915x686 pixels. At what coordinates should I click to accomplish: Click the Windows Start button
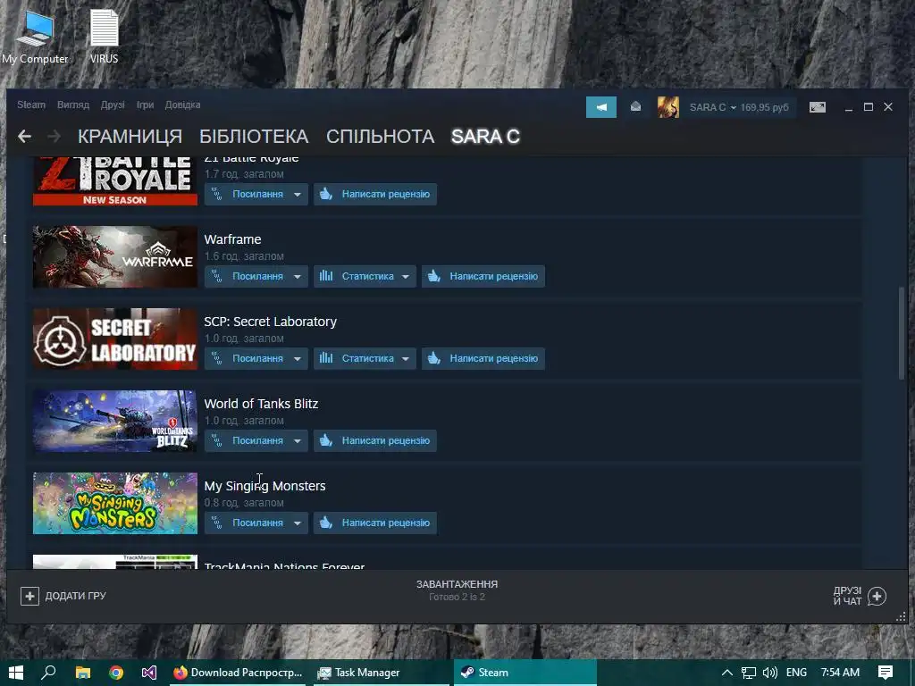[16, 673]
